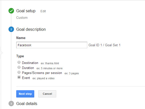Open the Goal setup step heading
This screenshot has height=109, width=145.
pos(26,11)
